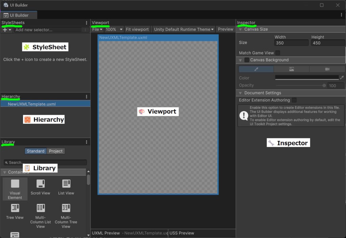Screen dimensions: 346x238
Task: Maximize the UI Builder window
Action: [x=322, y=5]
